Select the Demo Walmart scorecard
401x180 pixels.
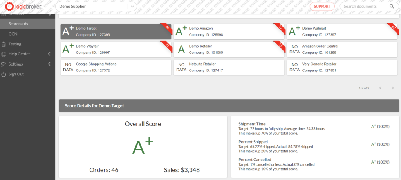pos(342,32)
